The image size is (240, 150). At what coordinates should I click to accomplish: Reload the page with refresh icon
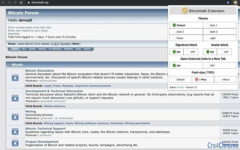(15, 2)
